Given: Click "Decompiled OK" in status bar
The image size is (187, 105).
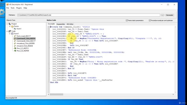Looking at the screenshot, I should 11,98.
